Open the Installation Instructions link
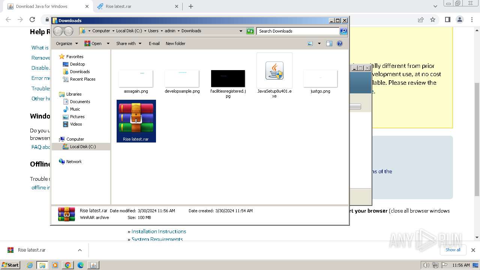The height and width of the screenshot is (270, 480). pyautogui.click(x=159, y=231)
